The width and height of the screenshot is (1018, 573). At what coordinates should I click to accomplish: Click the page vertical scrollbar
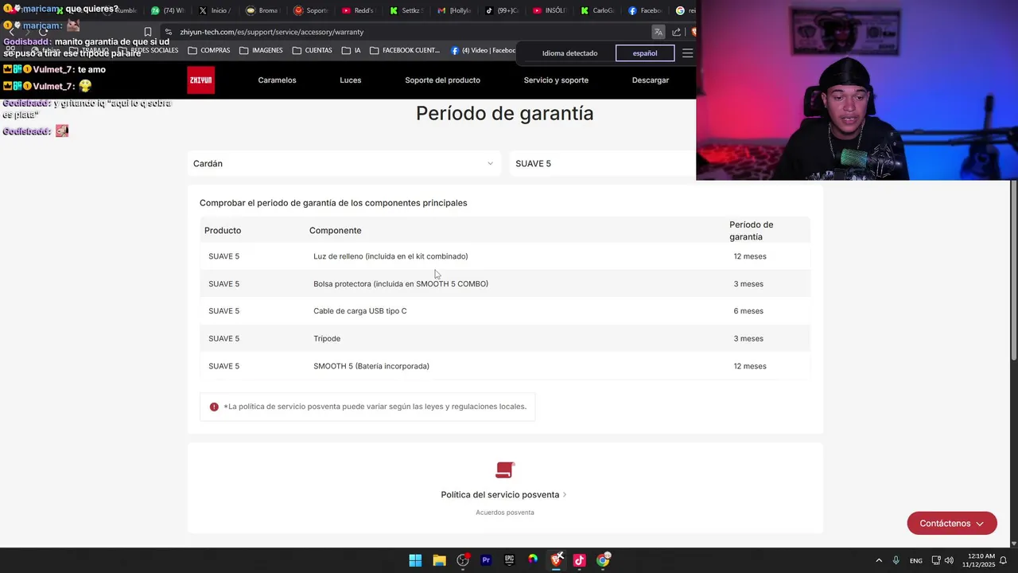[x=1013, y=271]
